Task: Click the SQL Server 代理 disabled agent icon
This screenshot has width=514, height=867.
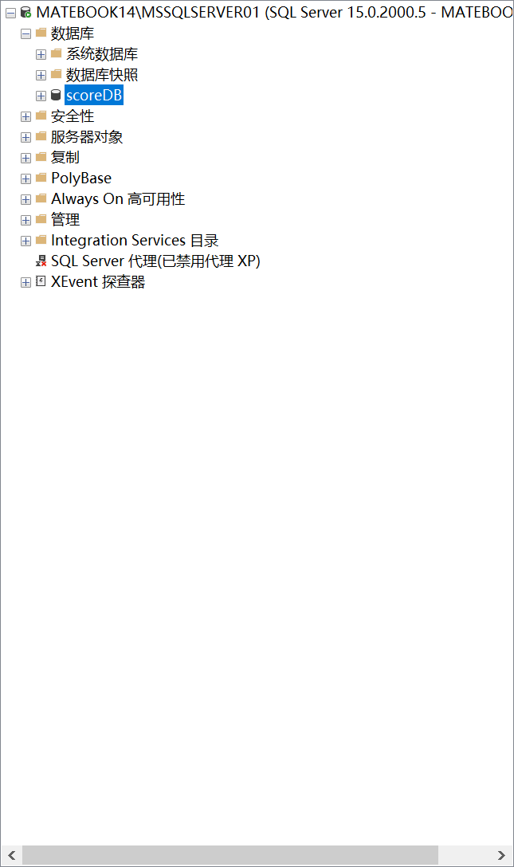Action: [x=41, y=261]
